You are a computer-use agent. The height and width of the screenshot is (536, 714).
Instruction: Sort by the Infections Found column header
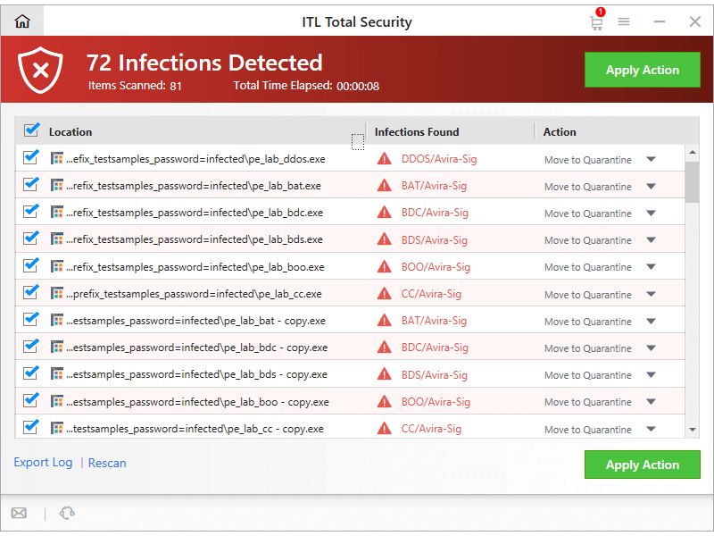[417, 131]
